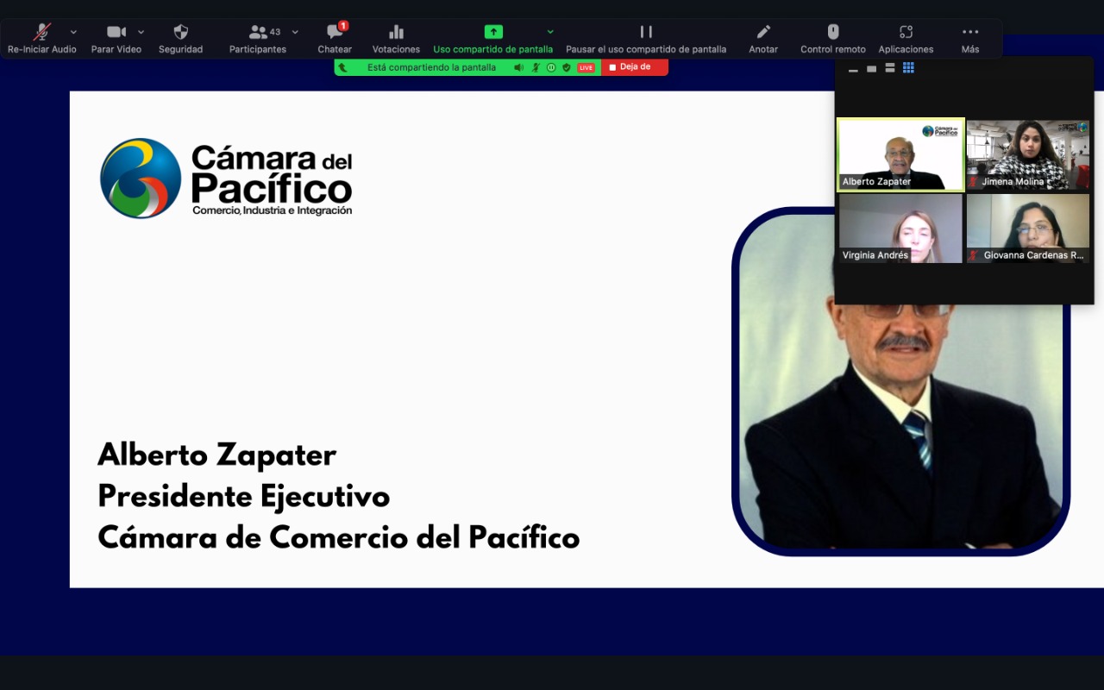Expand the share options arrow beside the green share button
This screenshot has height=690, width=1104.
[550, 32]
